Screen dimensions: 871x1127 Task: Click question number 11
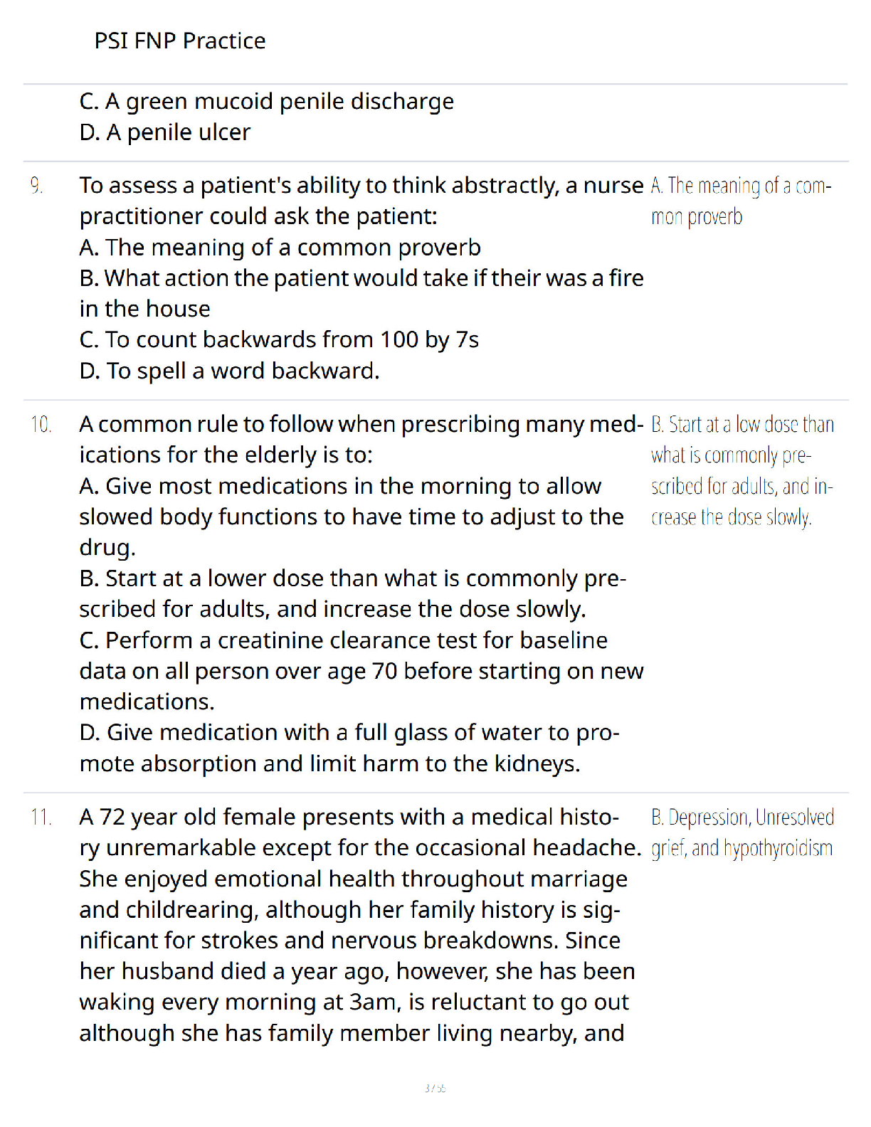pyautogui.click(x=41, y=817)
